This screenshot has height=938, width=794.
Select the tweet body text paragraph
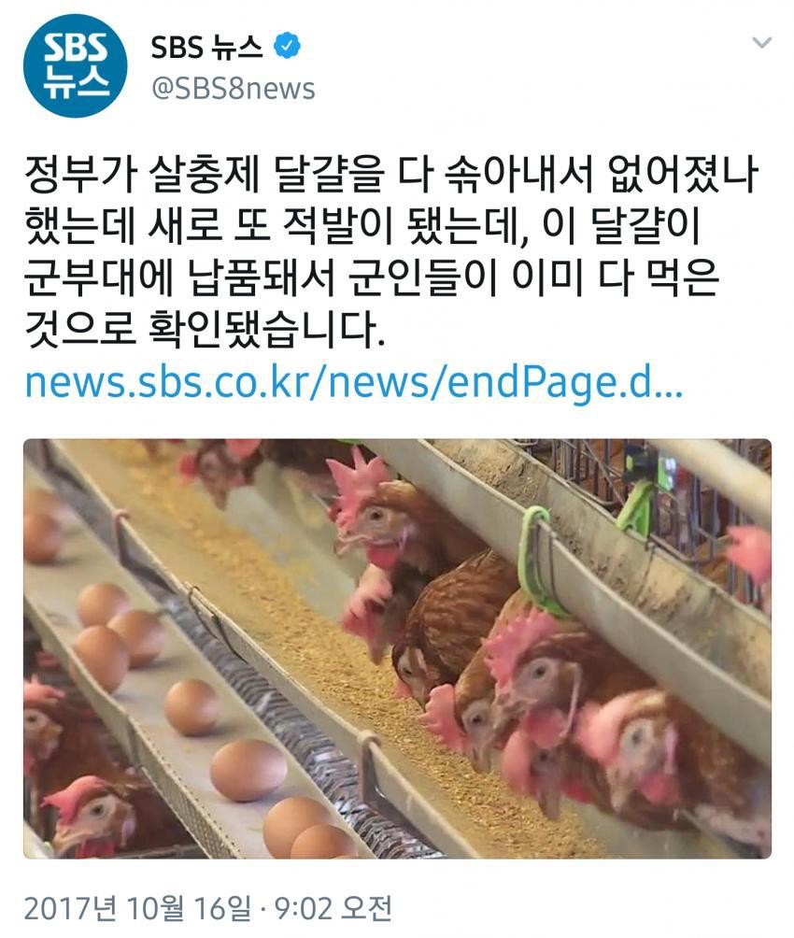coord(391,253)
